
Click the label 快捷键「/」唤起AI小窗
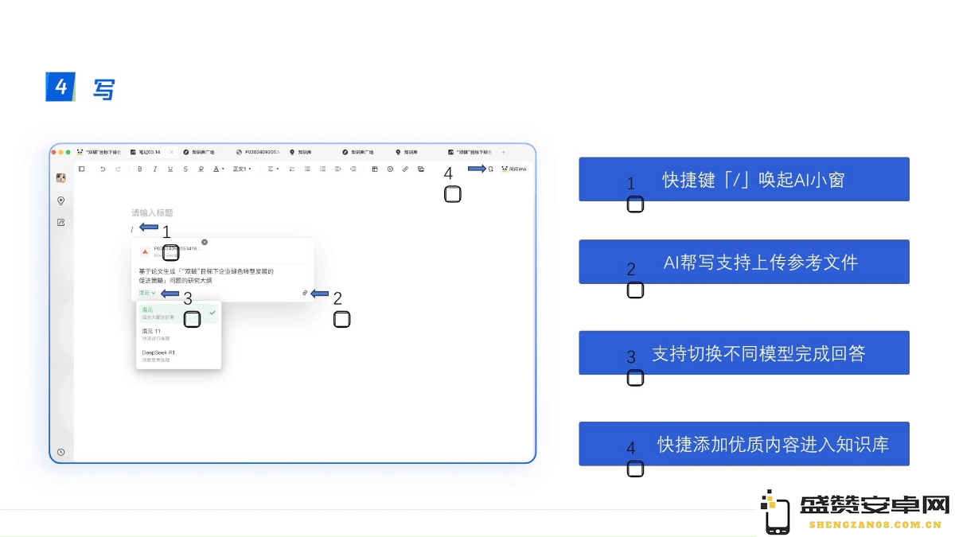pyautogui.click(x=754, y=180)
